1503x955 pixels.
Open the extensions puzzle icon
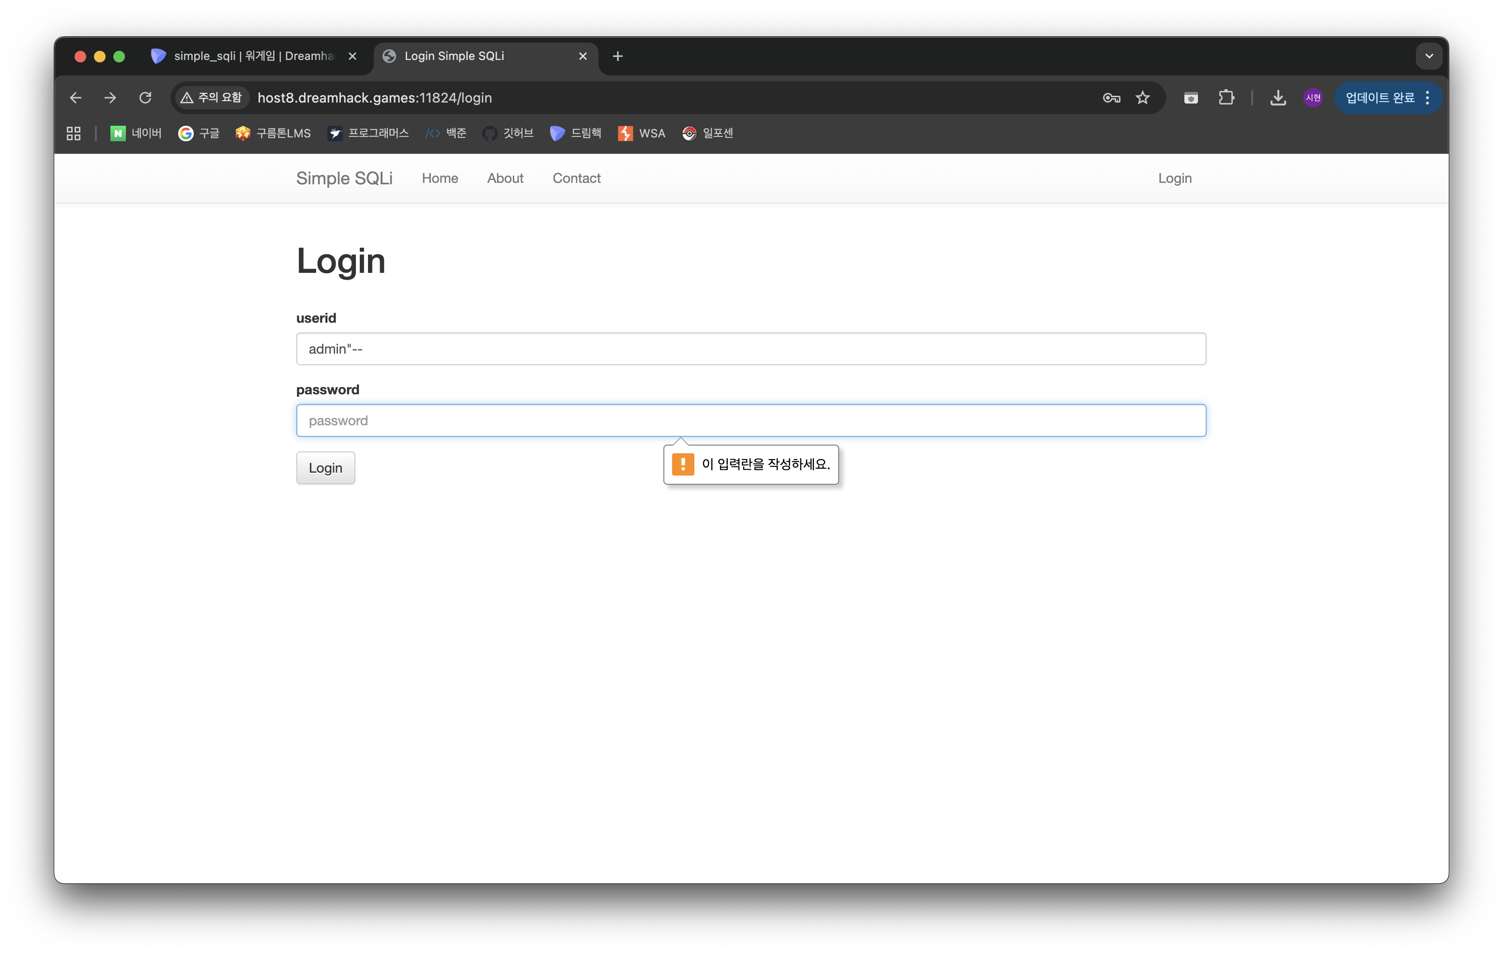(x=1226, y=98)
